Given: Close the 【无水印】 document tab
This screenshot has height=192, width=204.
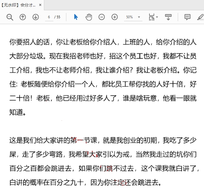Looking at the screenshot, I should click(x=40, y=5).
